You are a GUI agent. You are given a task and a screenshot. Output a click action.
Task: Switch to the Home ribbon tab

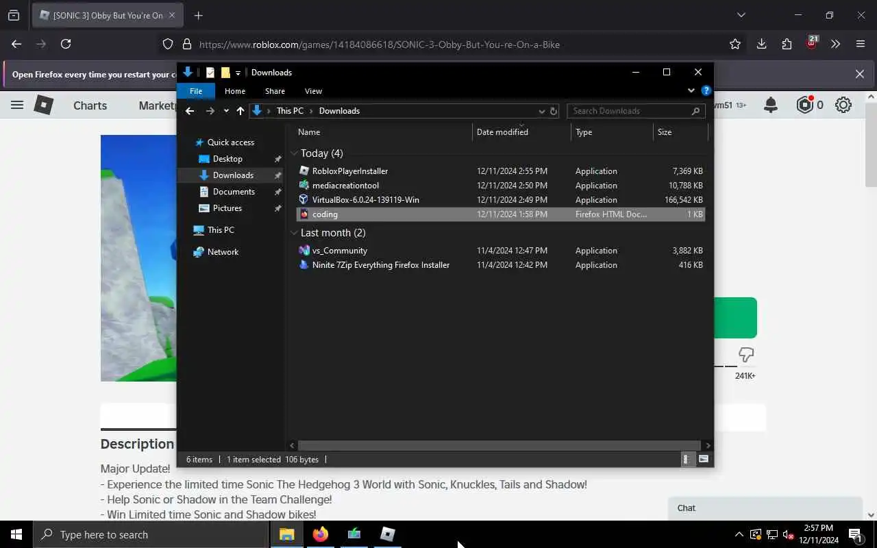[x=235, y=91]
